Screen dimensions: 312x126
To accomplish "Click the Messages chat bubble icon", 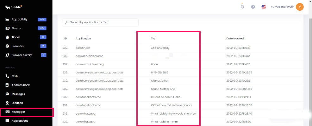I will coord(7,94).
